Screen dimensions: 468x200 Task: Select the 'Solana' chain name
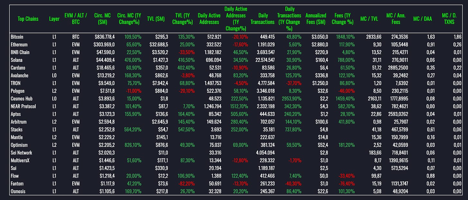click(17, 60)
